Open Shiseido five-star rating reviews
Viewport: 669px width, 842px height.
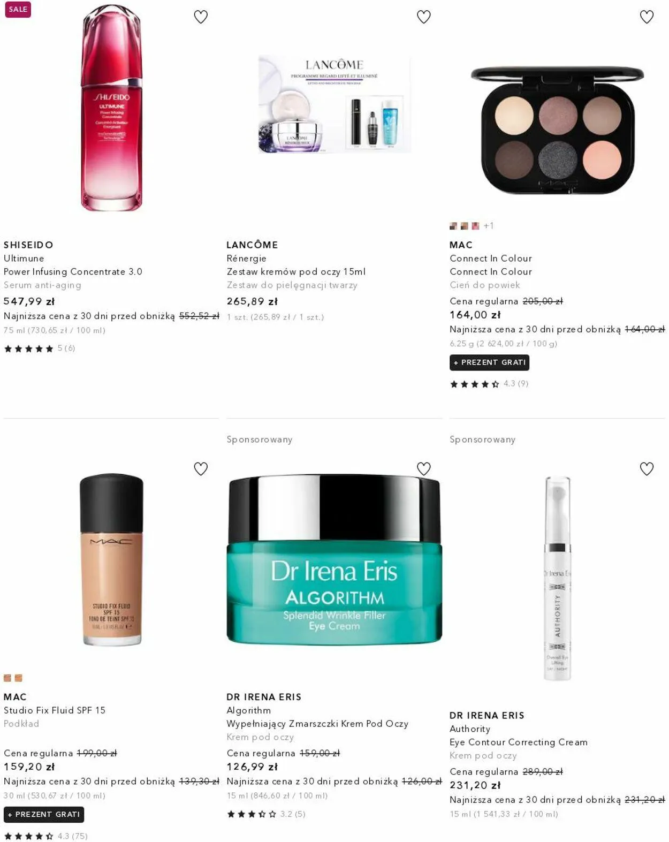(40, 348)
